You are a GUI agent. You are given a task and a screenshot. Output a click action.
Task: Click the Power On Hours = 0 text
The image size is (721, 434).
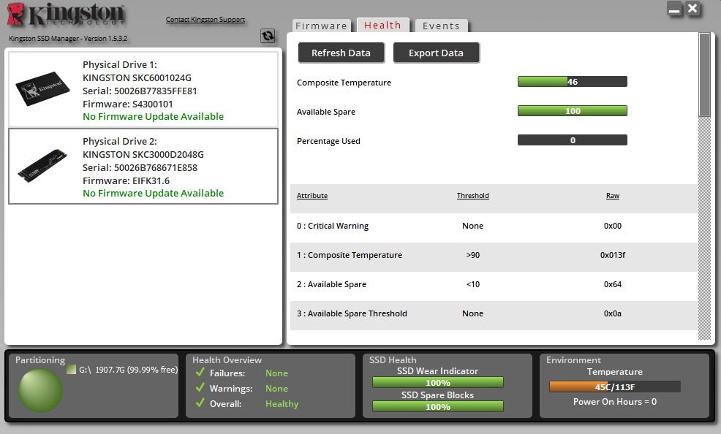615,402
